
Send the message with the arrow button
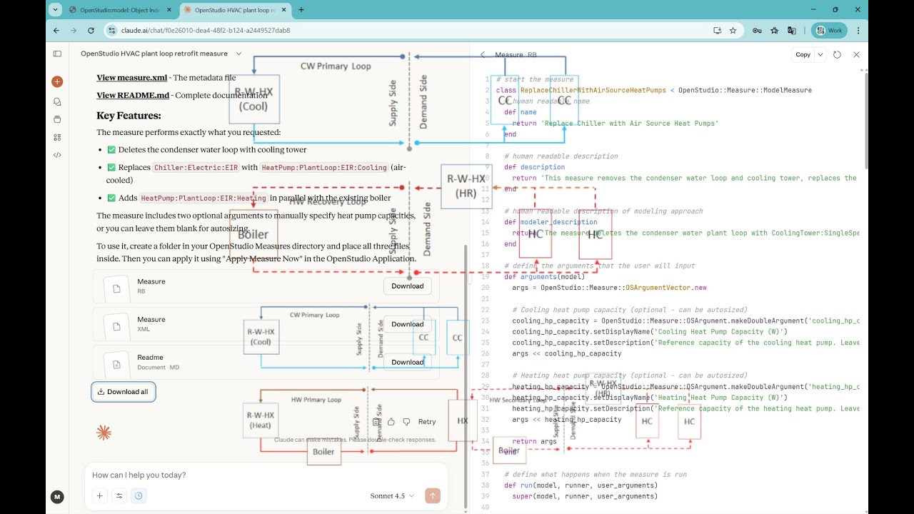432,496
